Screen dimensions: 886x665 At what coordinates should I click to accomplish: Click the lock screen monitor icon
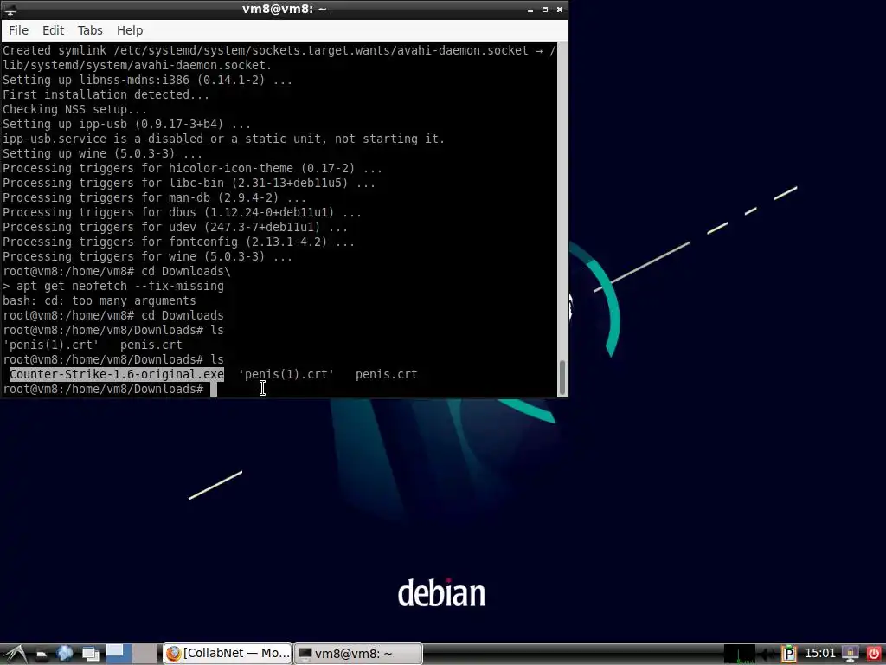tap(850, 655)
